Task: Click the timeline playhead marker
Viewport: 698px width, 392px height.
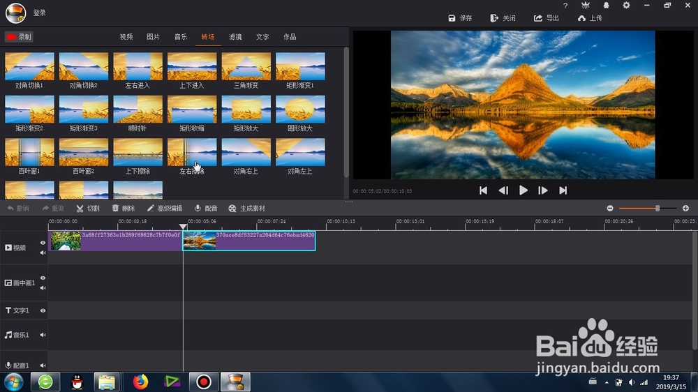Action: (183, 227)
